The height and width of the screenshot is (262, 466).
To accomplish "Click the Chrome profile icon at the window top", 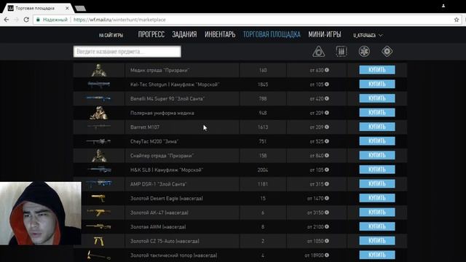I will click(443, 6).
